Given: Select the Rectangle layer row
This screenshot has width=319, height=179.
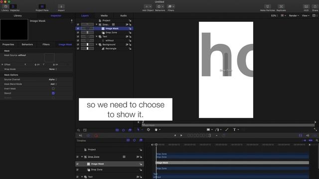Looking at the screenshot, I should [x=104, y=49].
